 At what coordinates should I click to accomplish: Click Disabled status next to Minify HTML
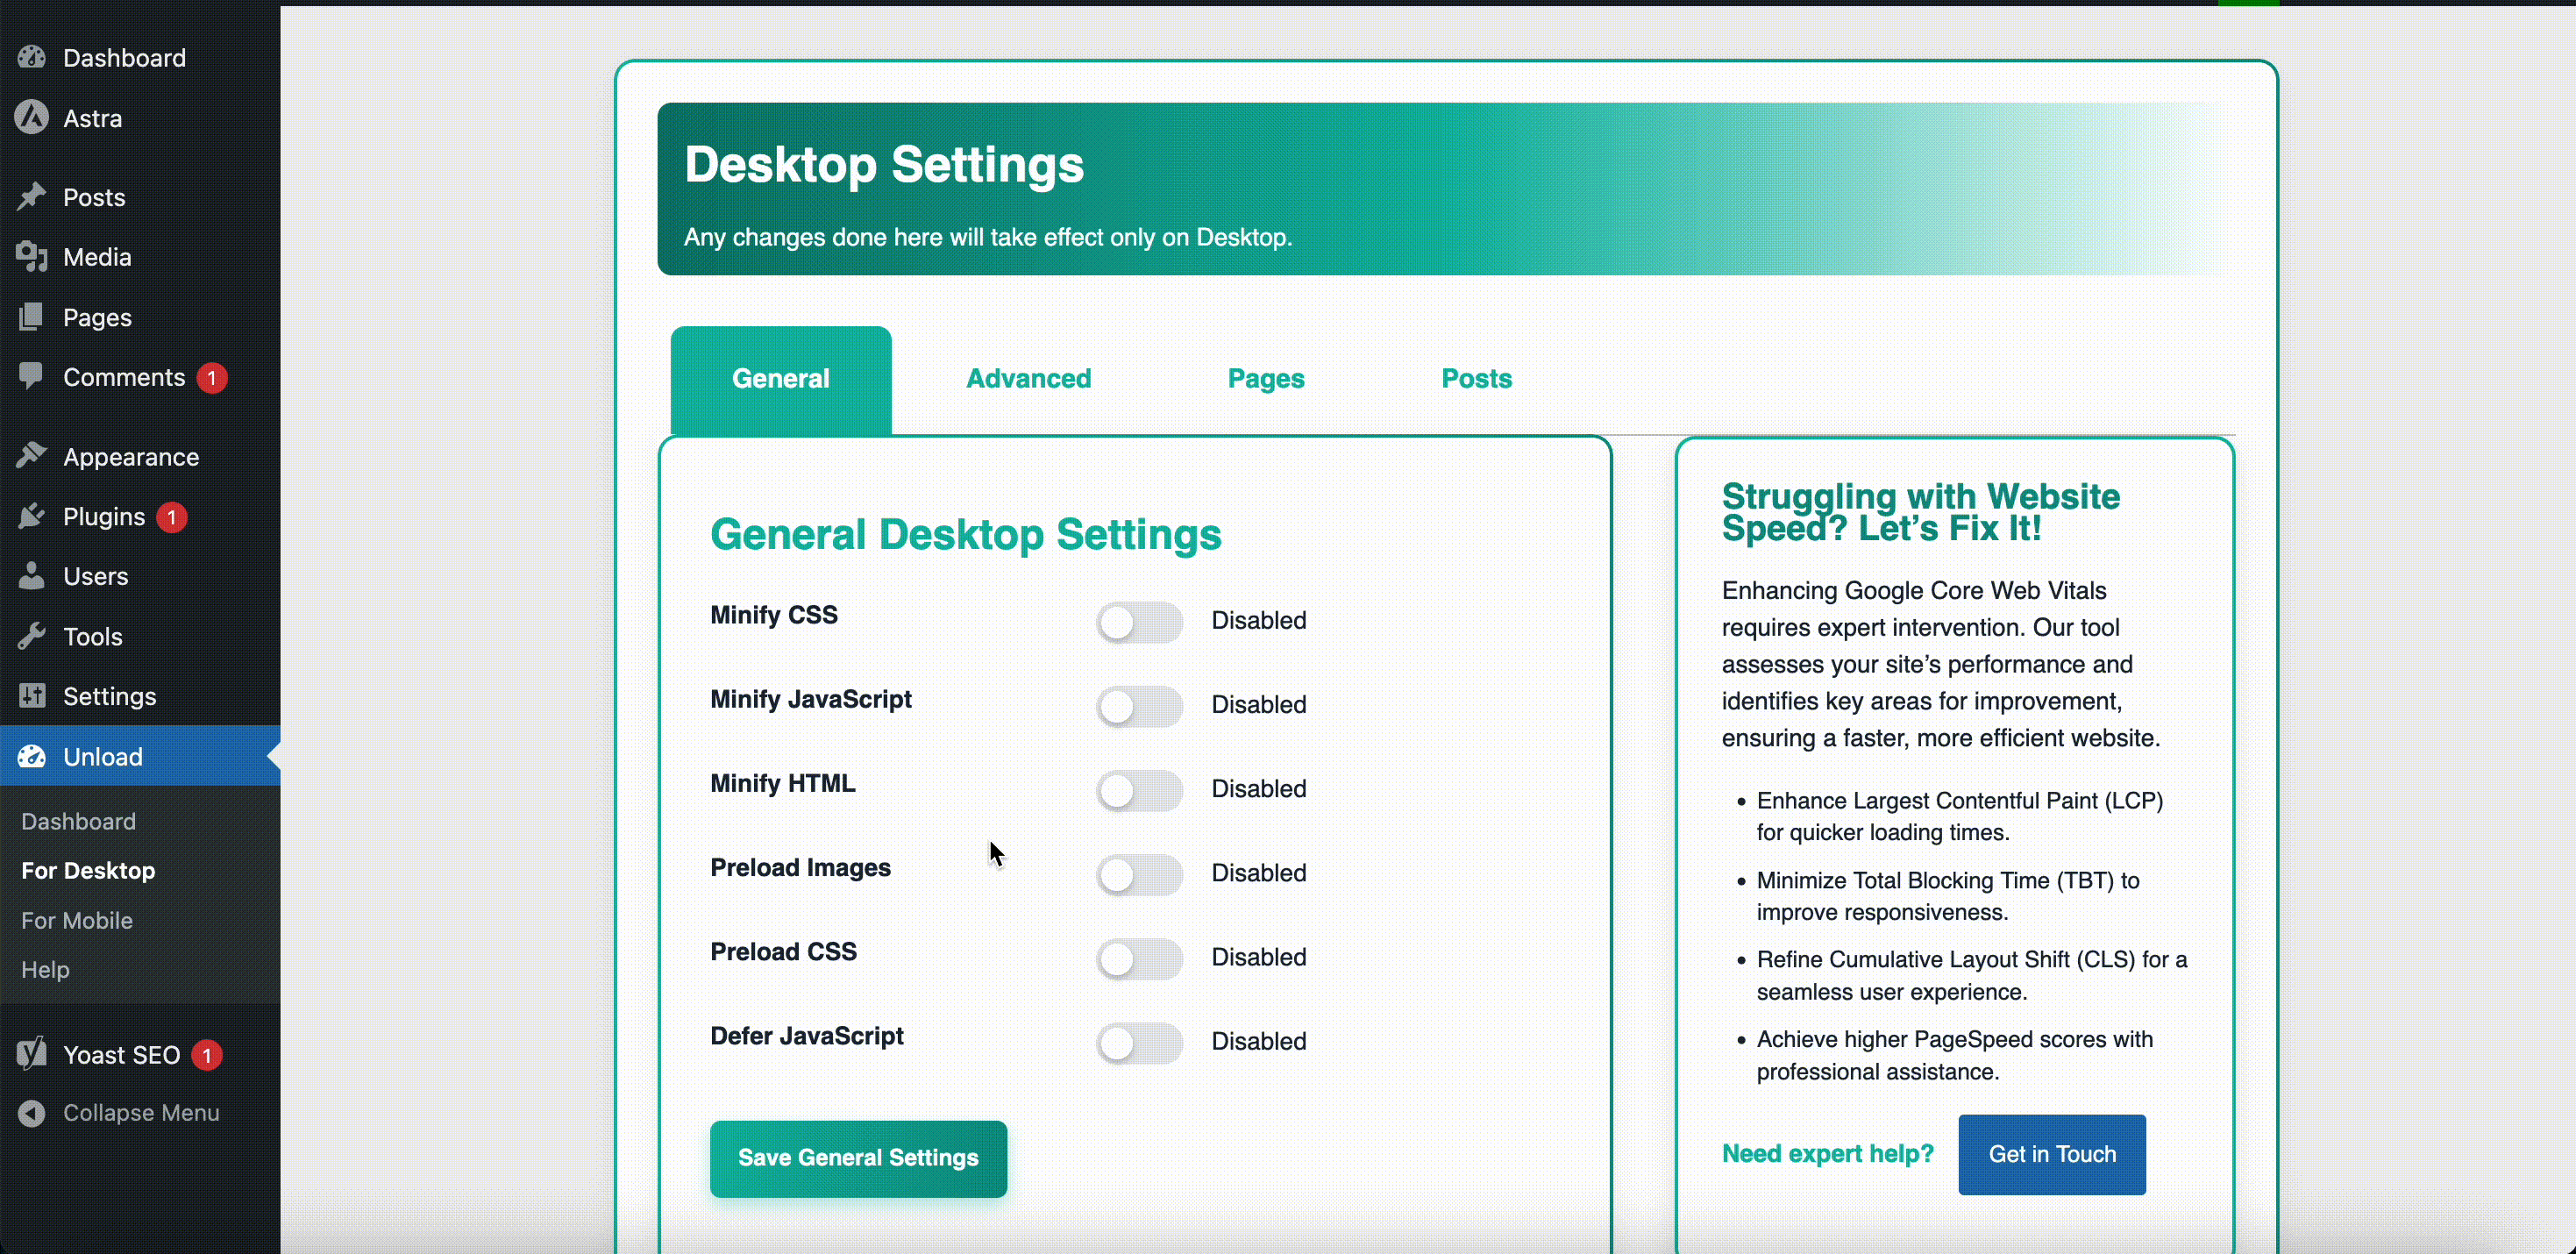[x=1259, y=789]
